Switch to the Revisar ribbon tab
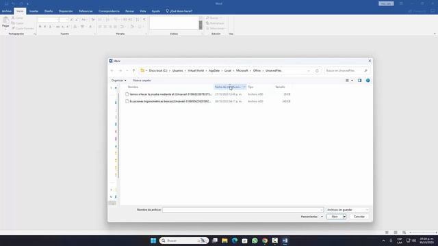 tap(129, 11)
